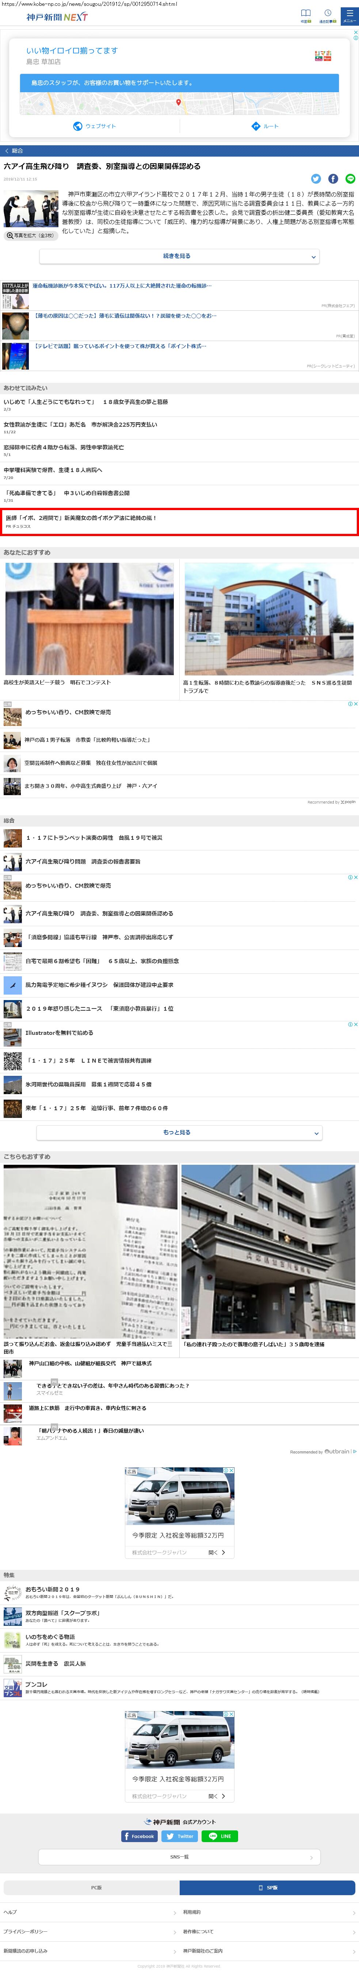The height and width of the screenshot is (1972, 359).
Task: Click the Twitter share icon beside the article
Action: pyautogui.click(x=316, y=178)
